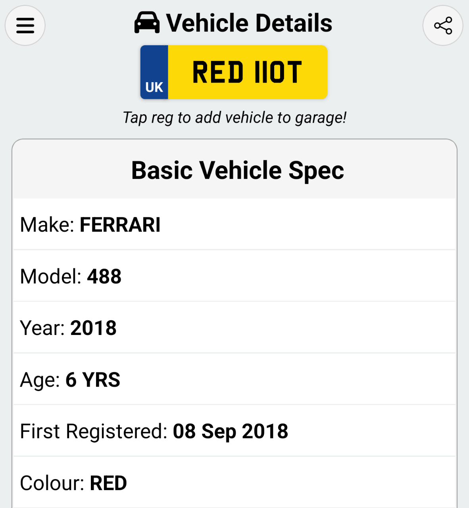Tap the First Registered row label
Screen dimensions: 469x508
point(94,431)
